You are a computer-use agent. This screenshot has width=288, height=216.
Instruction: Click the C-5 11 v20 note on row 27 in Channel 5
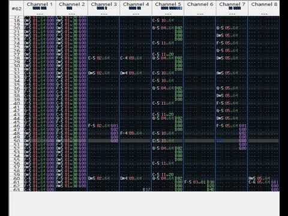click(163, 55)
